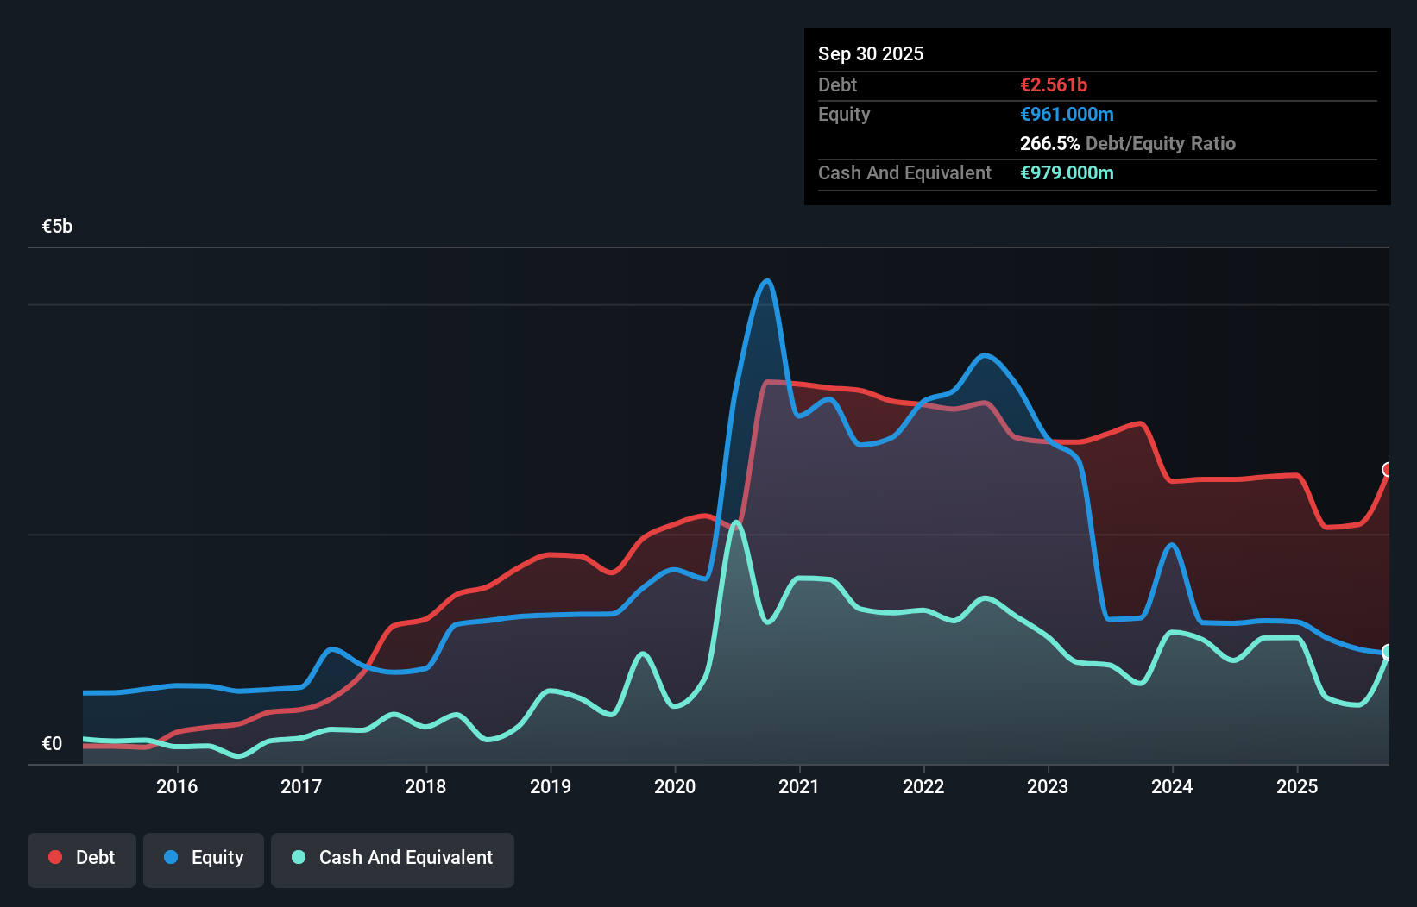
Task: Click the 2018 x-axis label
Action: [x=425, y=786]
